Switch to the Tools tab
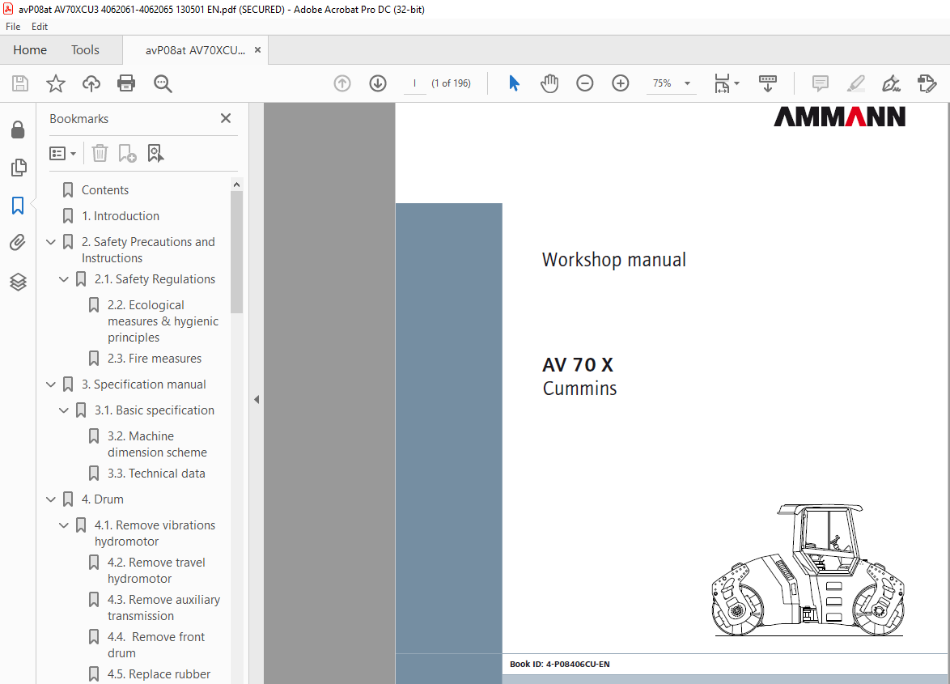950x684 pixels. (x=85, y=50)
